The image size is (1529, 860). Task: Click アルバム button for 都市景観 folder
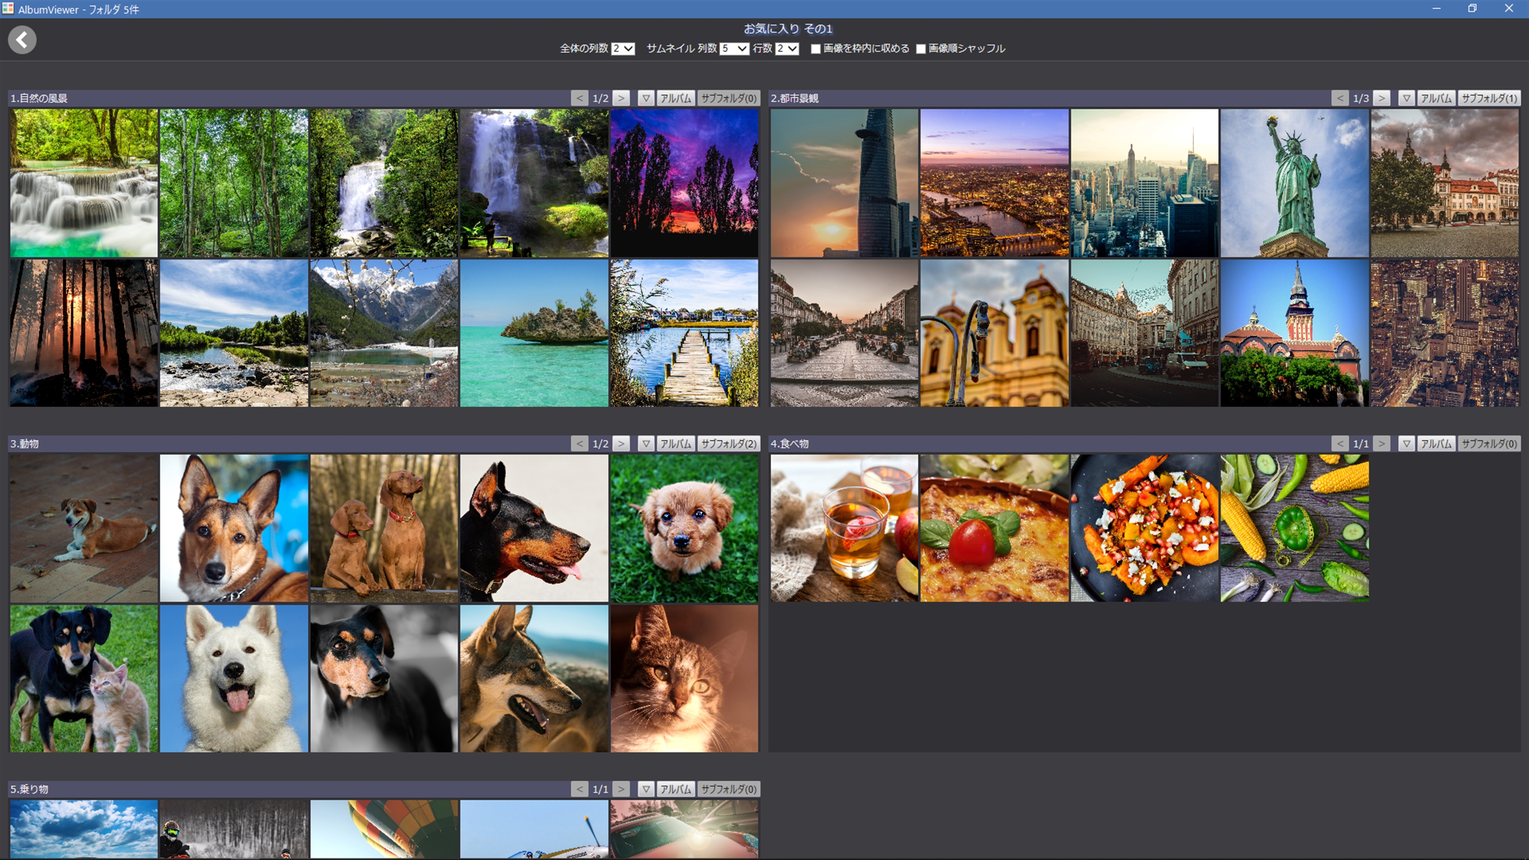[x=1436, y=98]
